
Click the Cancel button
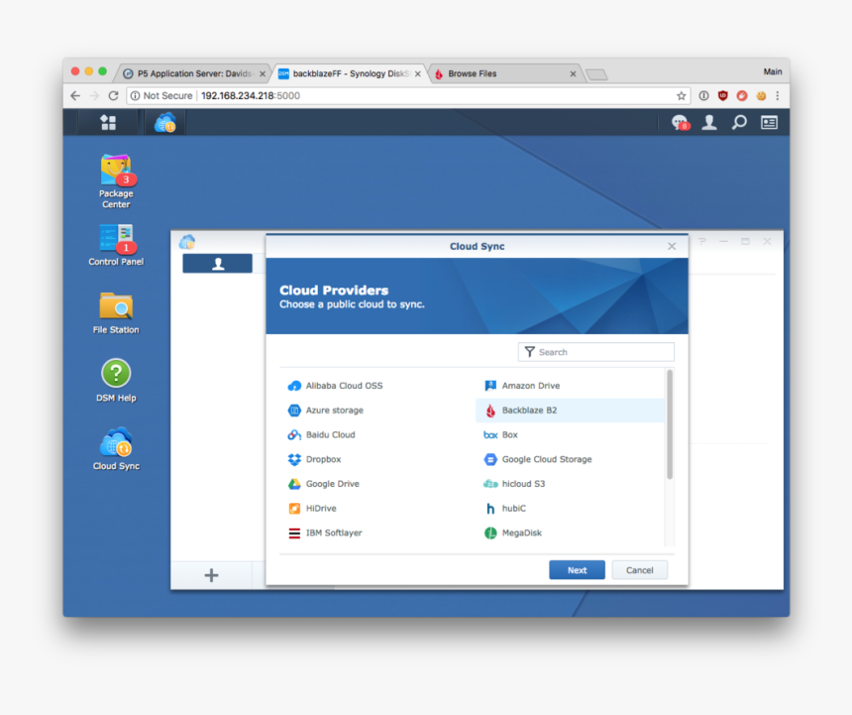point(639,570)
